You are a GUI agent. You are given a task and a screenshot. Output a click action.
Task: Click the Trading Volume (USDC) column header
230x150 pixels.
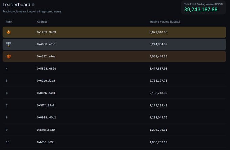(164, 22)
